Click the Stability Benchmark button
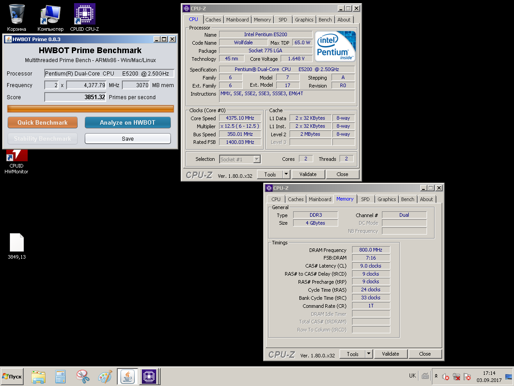This screenshot has width=514, height=386. tap(43, 138)
